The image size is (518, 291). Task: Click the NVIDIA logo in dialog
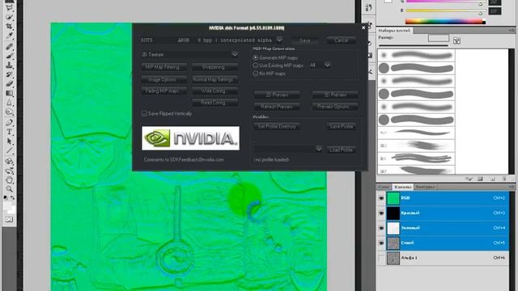point(191,138)
